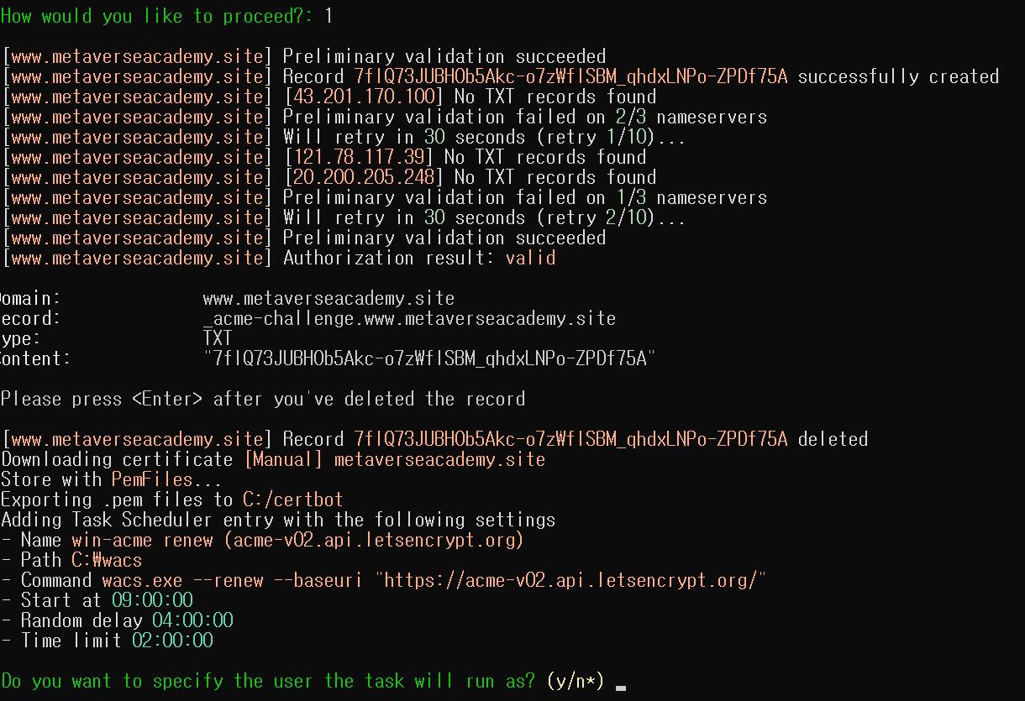This screenshot has width=1025, height=701.
Task: Click the C:/certbot export path
Action: (293, 500)
